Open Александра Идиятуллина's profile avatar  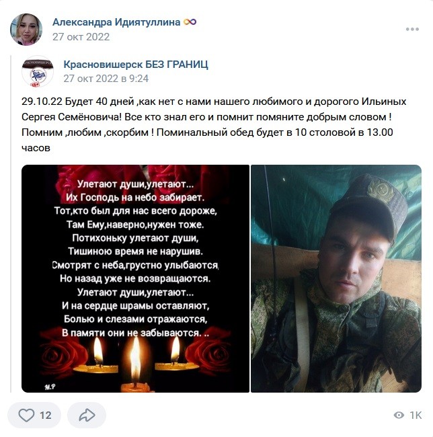point(26,29)
